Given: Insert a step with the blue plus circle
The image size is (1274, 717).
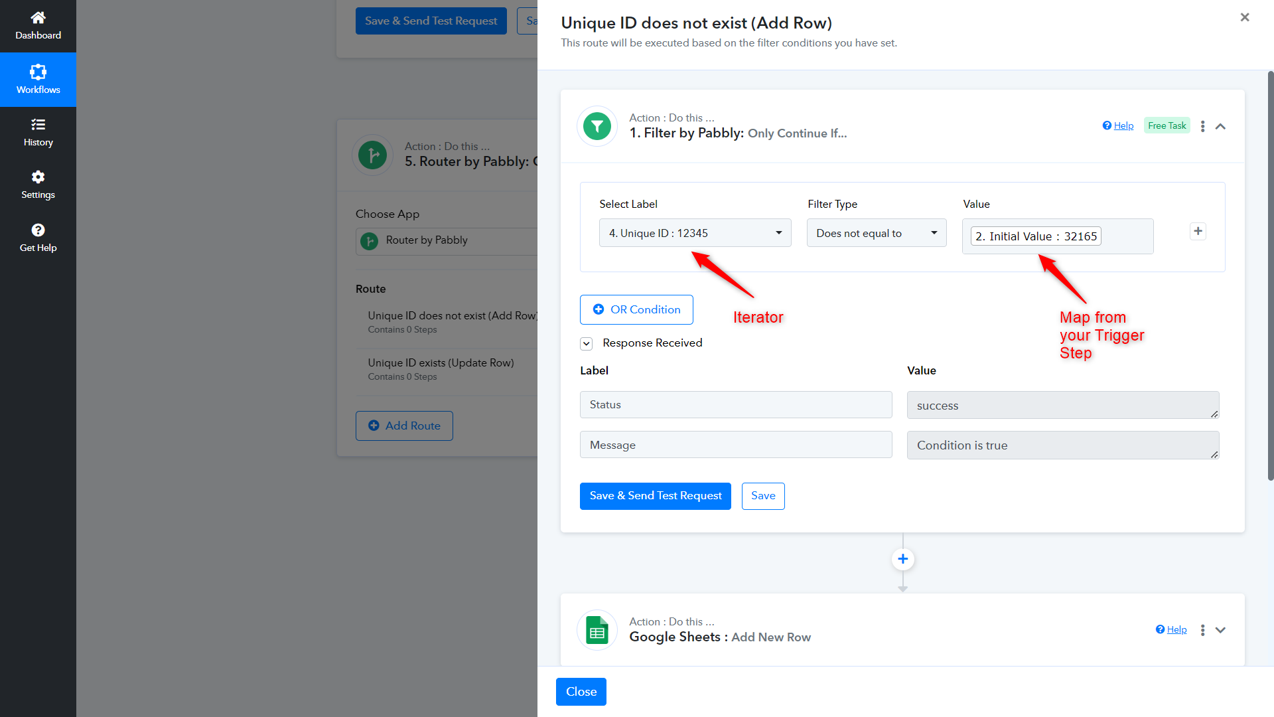Looking at the screenshot, I should tap(902, 559).
